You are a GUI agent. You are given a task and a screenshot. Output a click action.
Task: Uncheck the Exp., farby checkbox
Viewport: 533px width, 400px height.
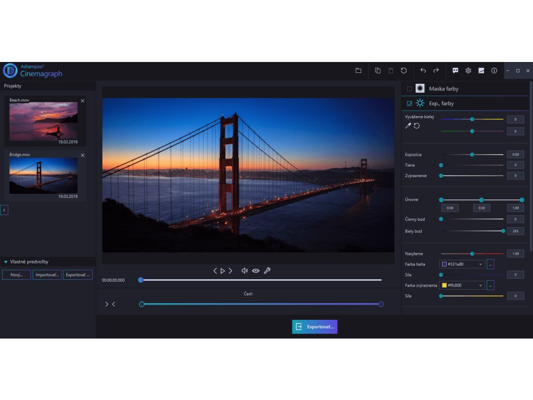409,103
